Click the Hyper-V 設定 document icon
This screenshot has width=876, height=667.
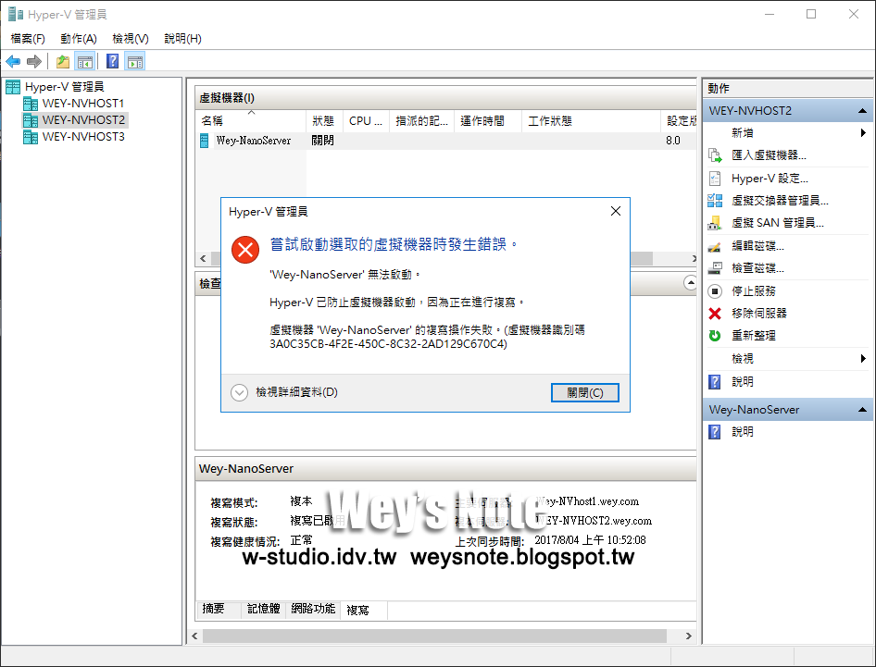point(715,179)
